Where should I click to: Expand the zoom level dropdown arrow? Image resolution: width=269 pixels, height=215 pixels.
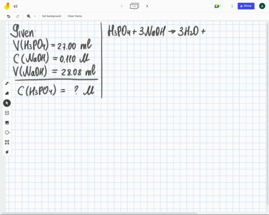[x=35, y=16]
